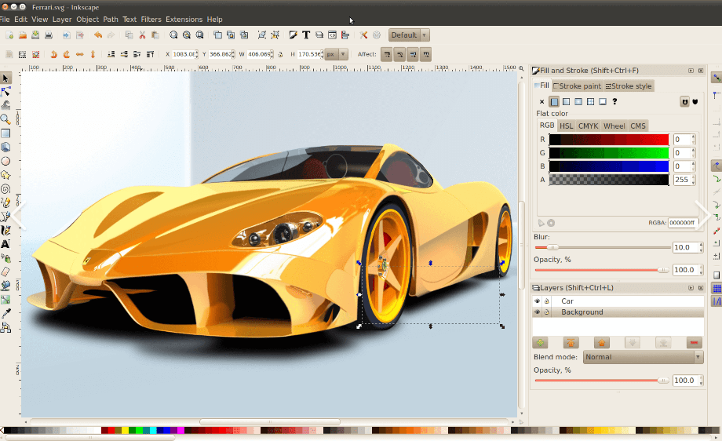
Task: Open the Default zoom preset dropdown
Action: click(409, 35)
